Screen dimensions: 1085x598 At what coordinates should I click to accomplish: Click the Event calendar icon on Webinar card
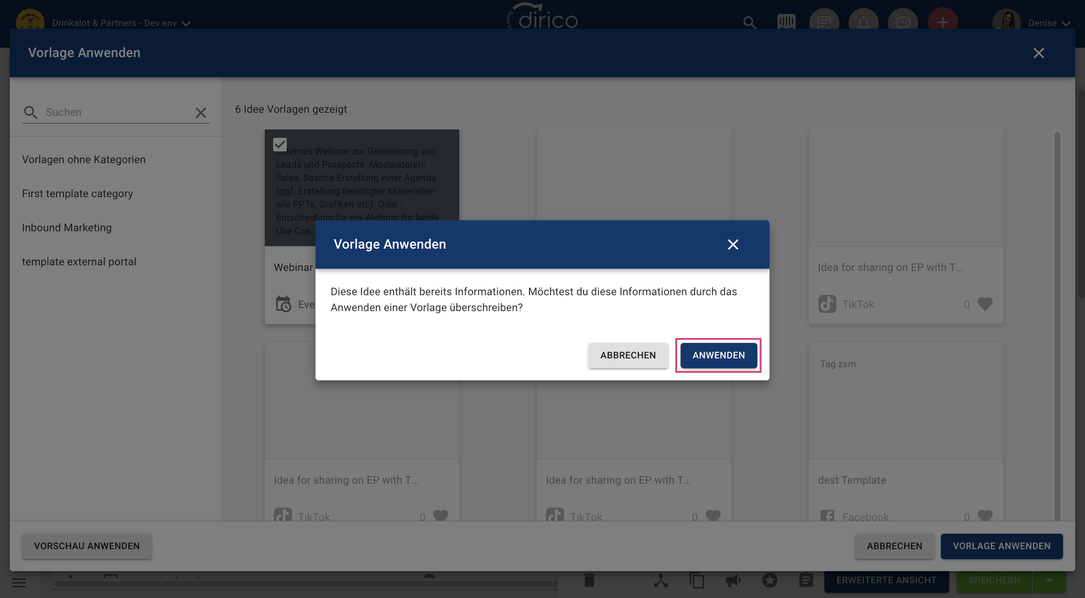coord(283,304)
